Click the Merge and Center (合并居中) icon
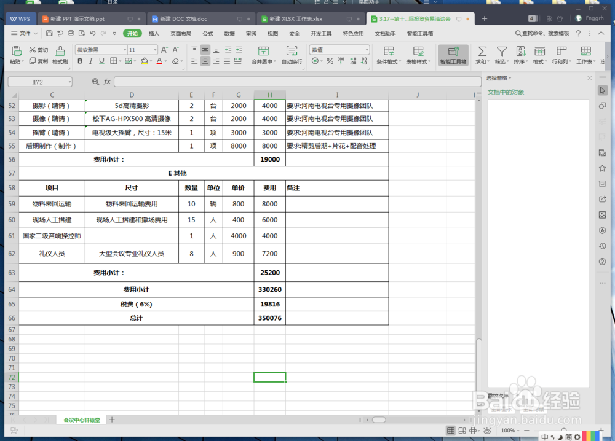Viewport: 615px width, 441px height. click(263, 51)
